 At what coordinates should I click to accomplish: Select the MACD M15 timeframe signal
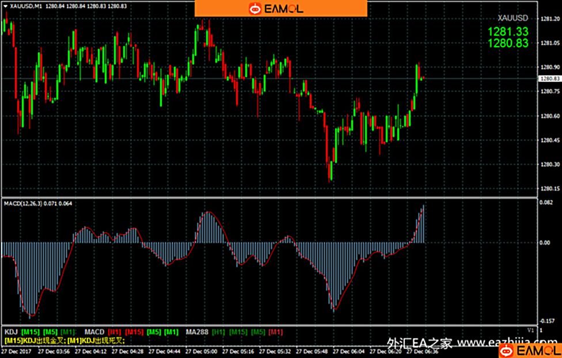[x=135, y=332]
